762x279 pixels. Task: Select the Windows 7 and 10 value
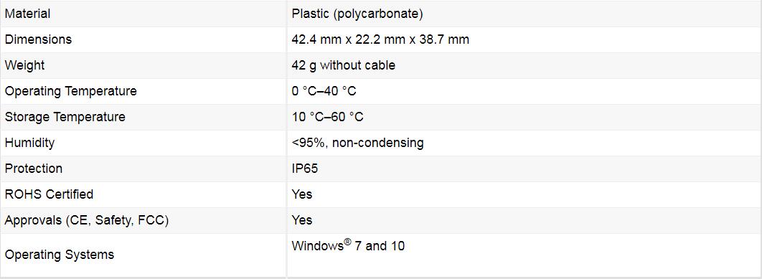point(348,246)
